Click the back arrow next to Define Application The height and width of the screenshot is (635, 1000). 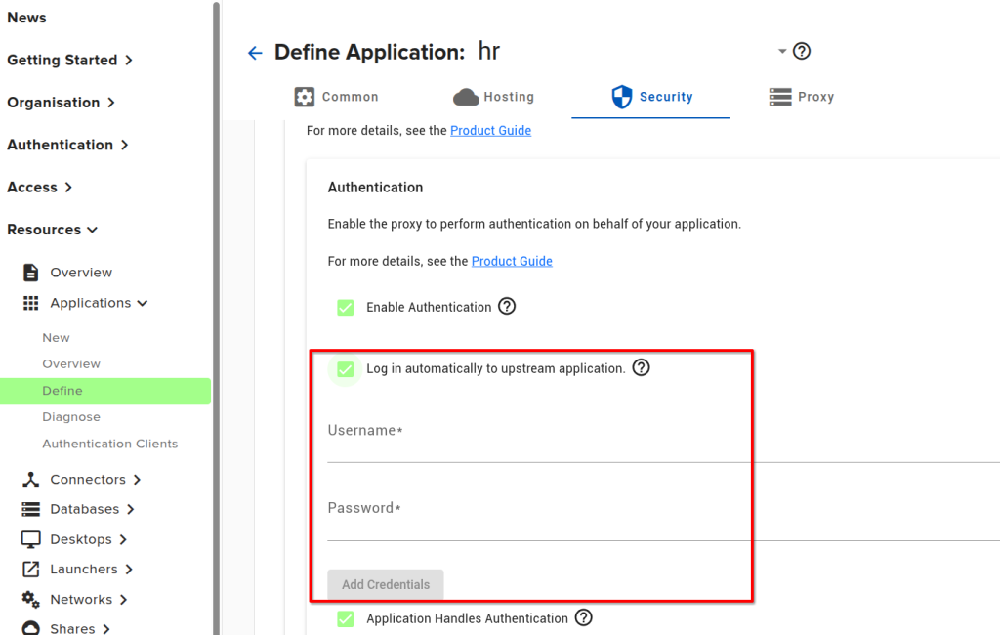coord(255,53)
